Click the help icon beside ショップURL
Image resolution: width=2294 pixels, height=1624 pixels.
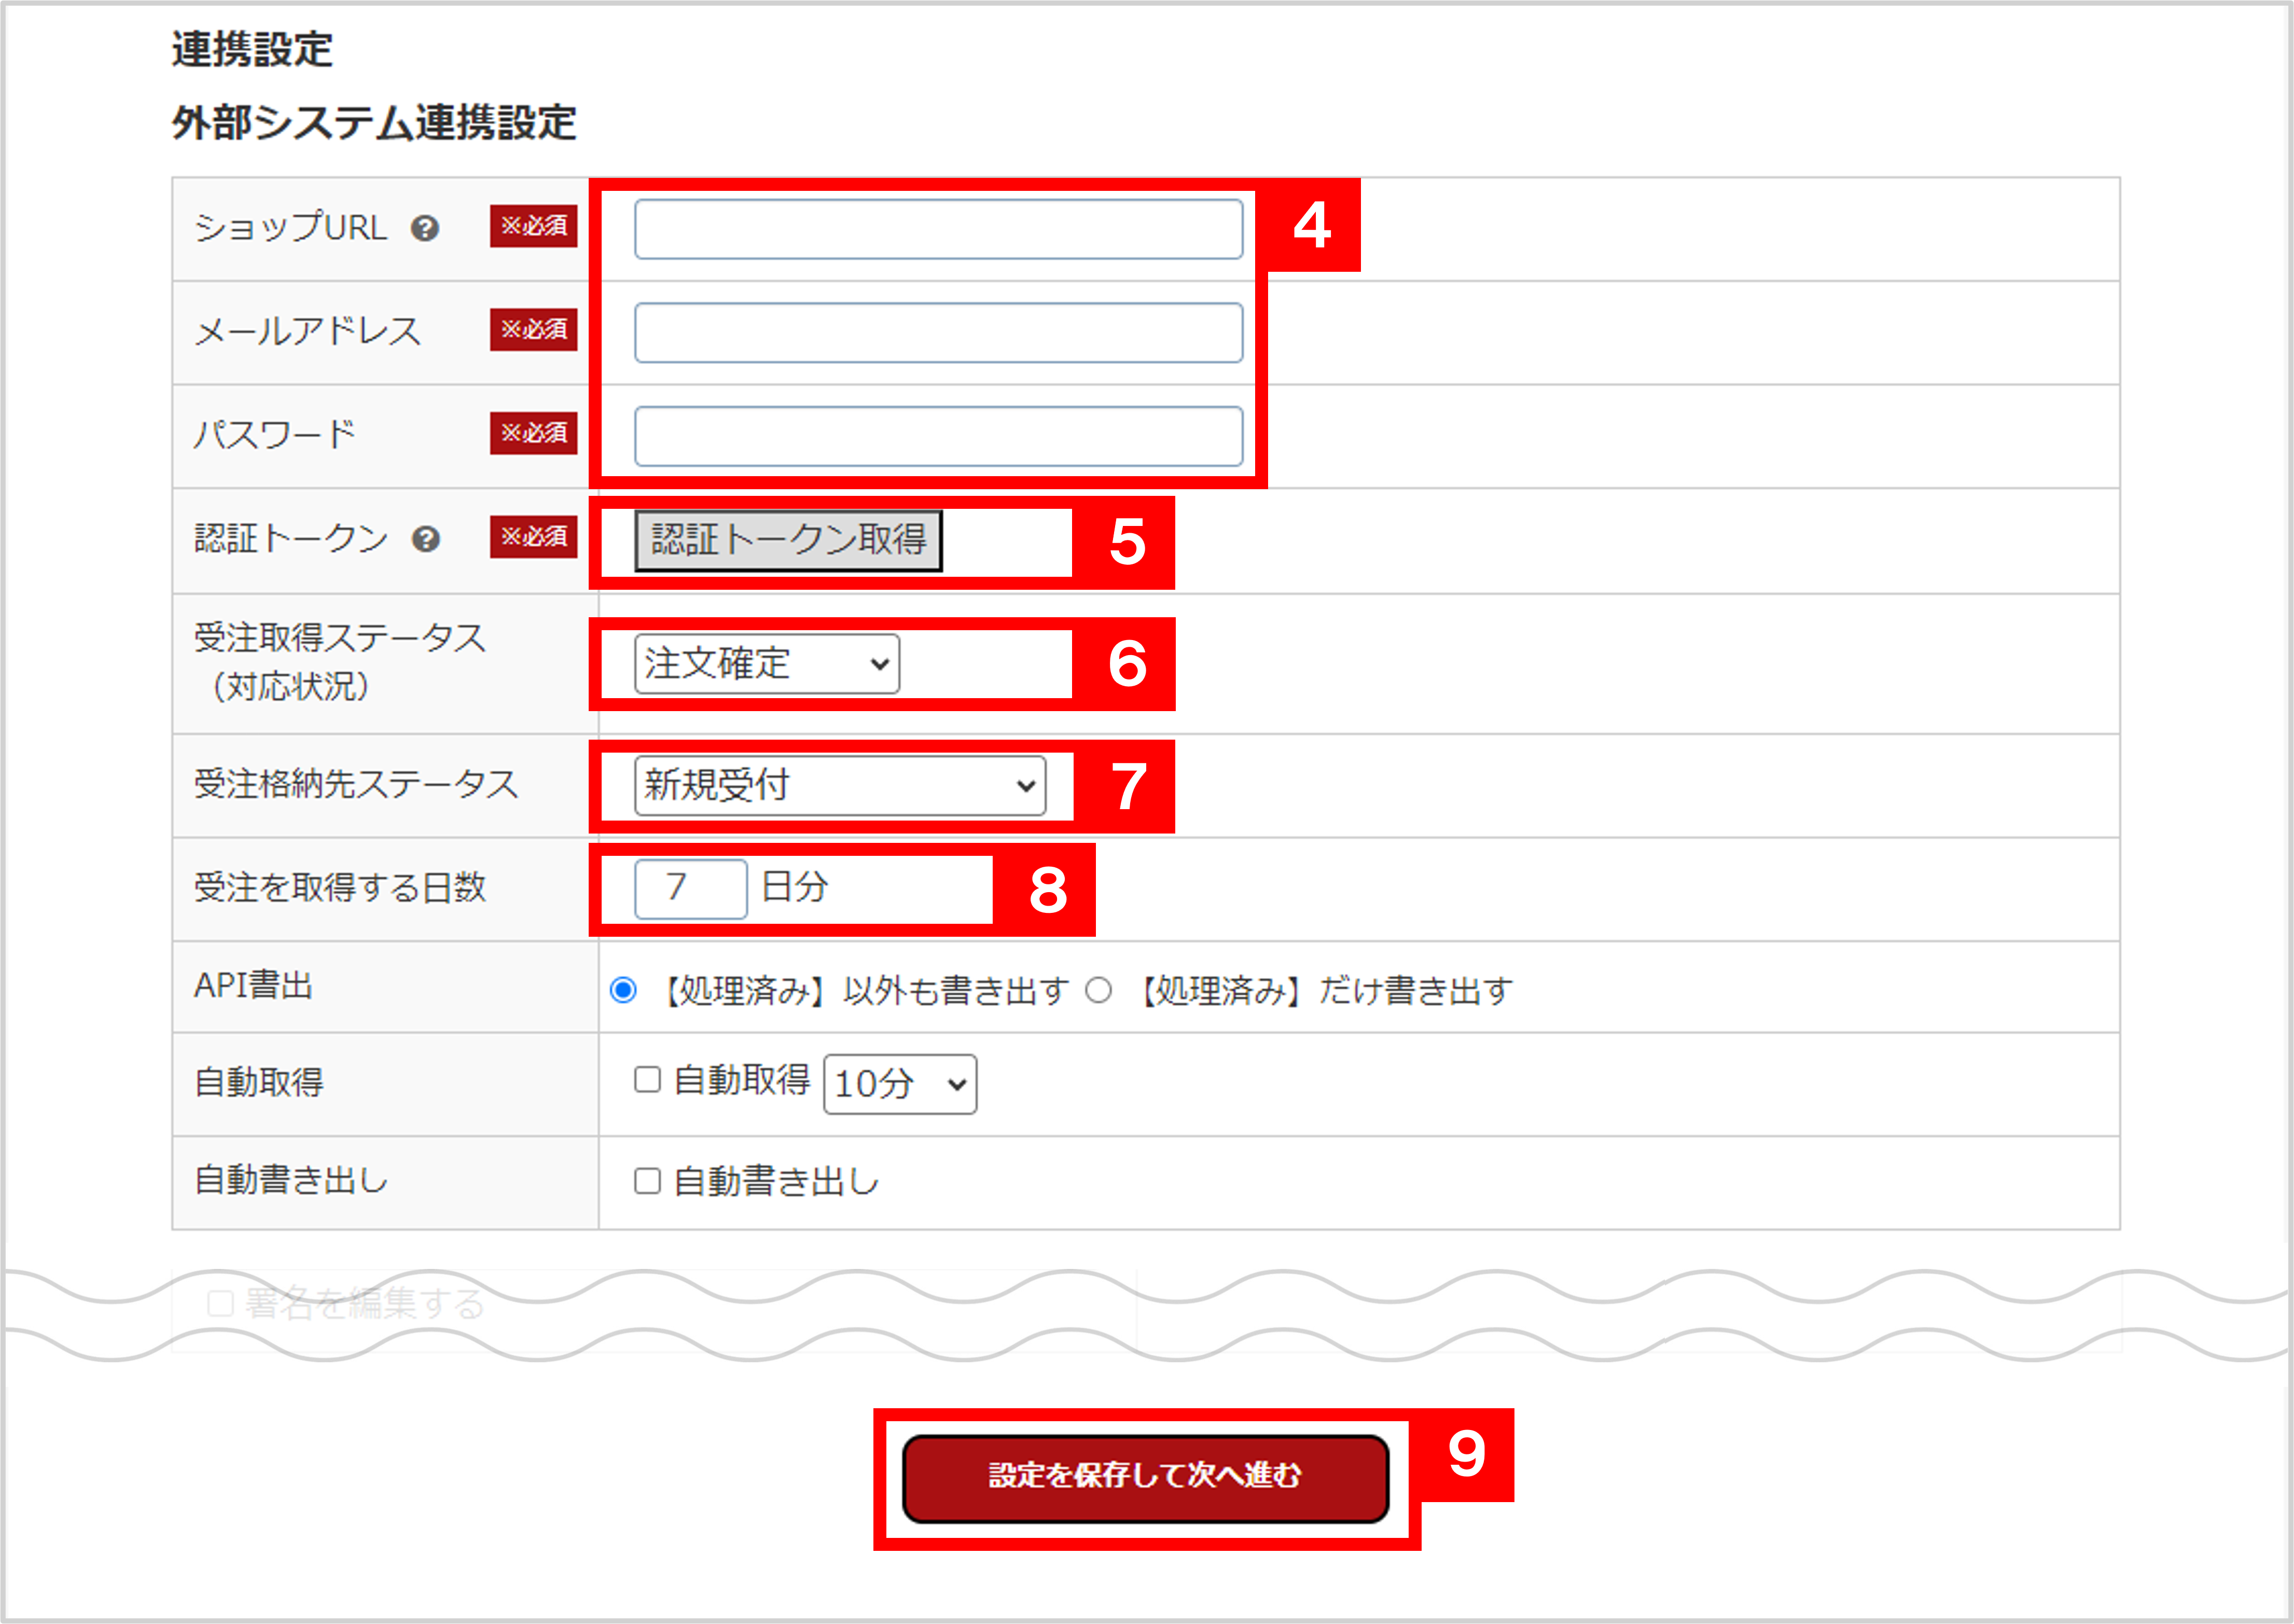pyautogui.click(x=425, y=229)
